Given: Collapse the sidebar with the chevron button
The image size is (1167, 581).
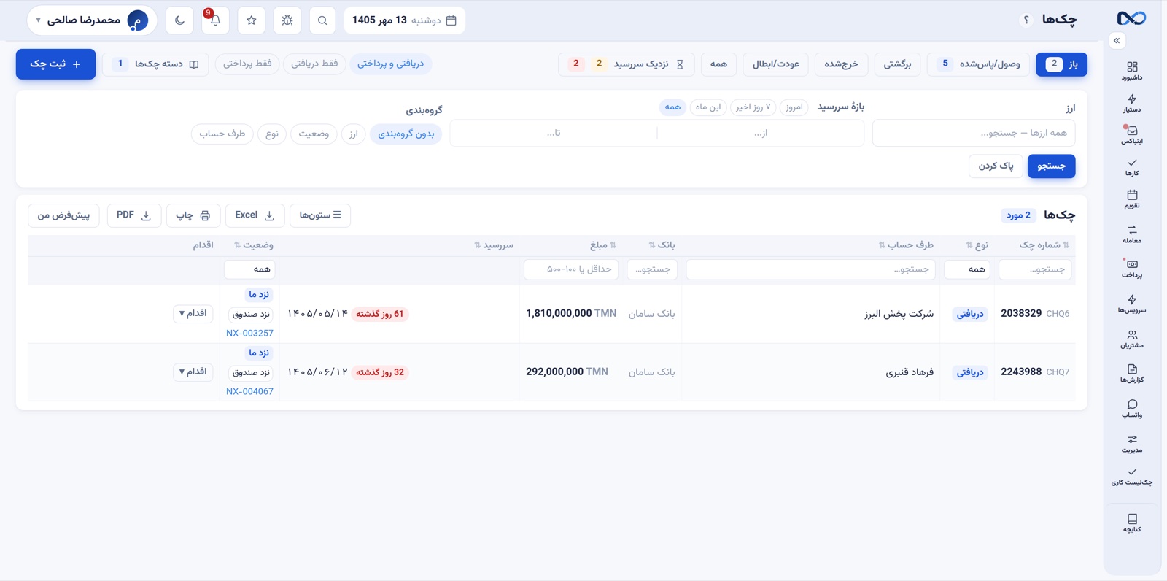Looking at the screenshot, I should (x=1117, y=41).
